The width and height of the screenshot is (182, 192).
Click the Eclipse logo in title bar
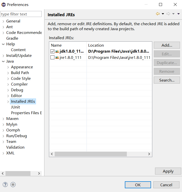click(x=3, y=5)
